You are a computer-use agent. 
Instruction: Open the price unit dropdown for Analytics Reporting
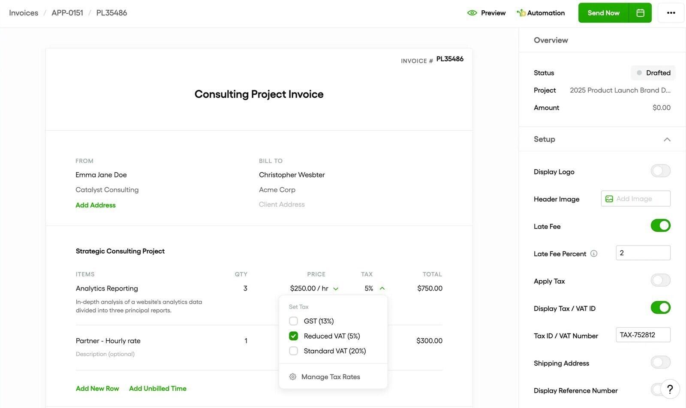(336, 289)
